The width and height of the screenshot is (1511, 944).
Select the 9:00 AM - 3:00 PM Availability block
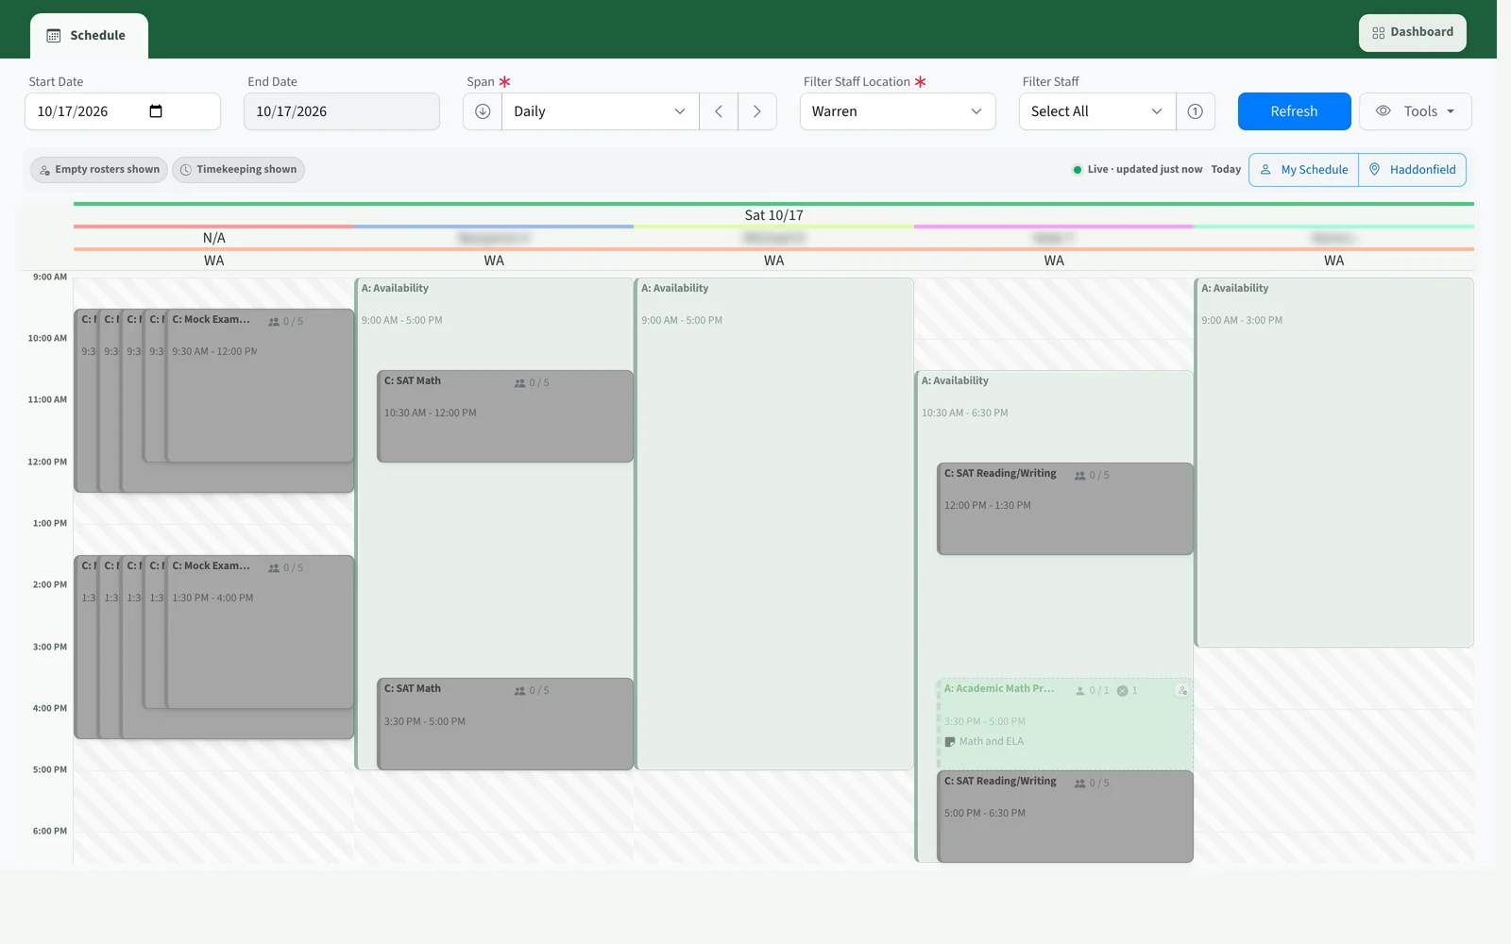1334,463
